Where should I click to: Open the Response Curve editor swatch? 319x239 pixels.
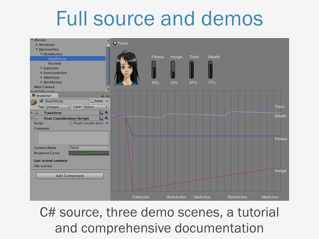pyautogui.click(x=89, y=153)
